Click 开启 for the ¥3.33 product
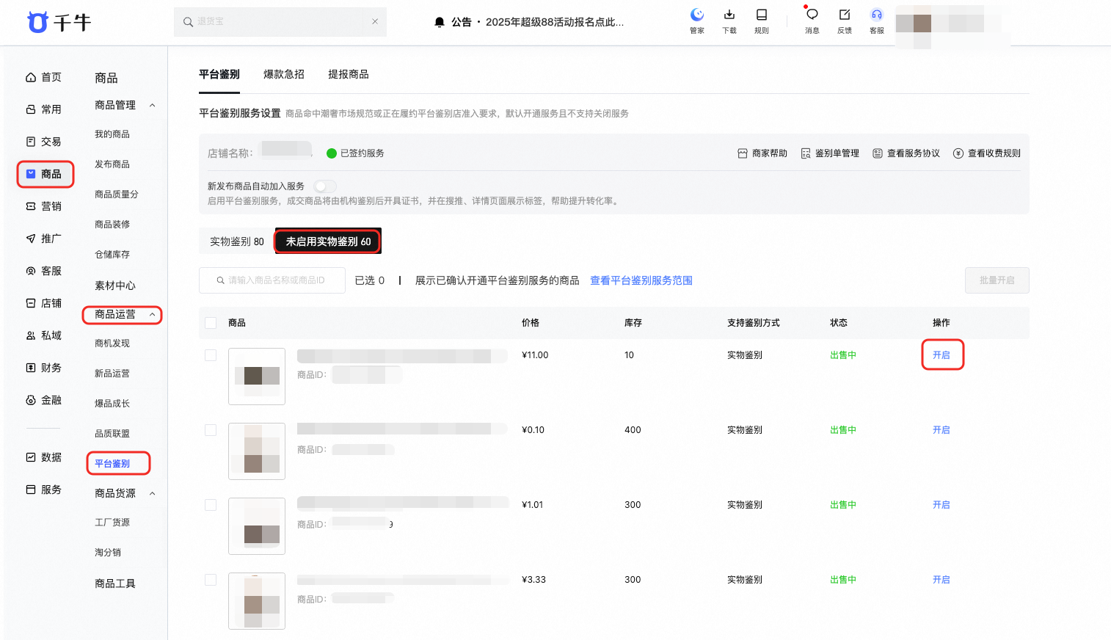1111x640 pixels. 941,580
